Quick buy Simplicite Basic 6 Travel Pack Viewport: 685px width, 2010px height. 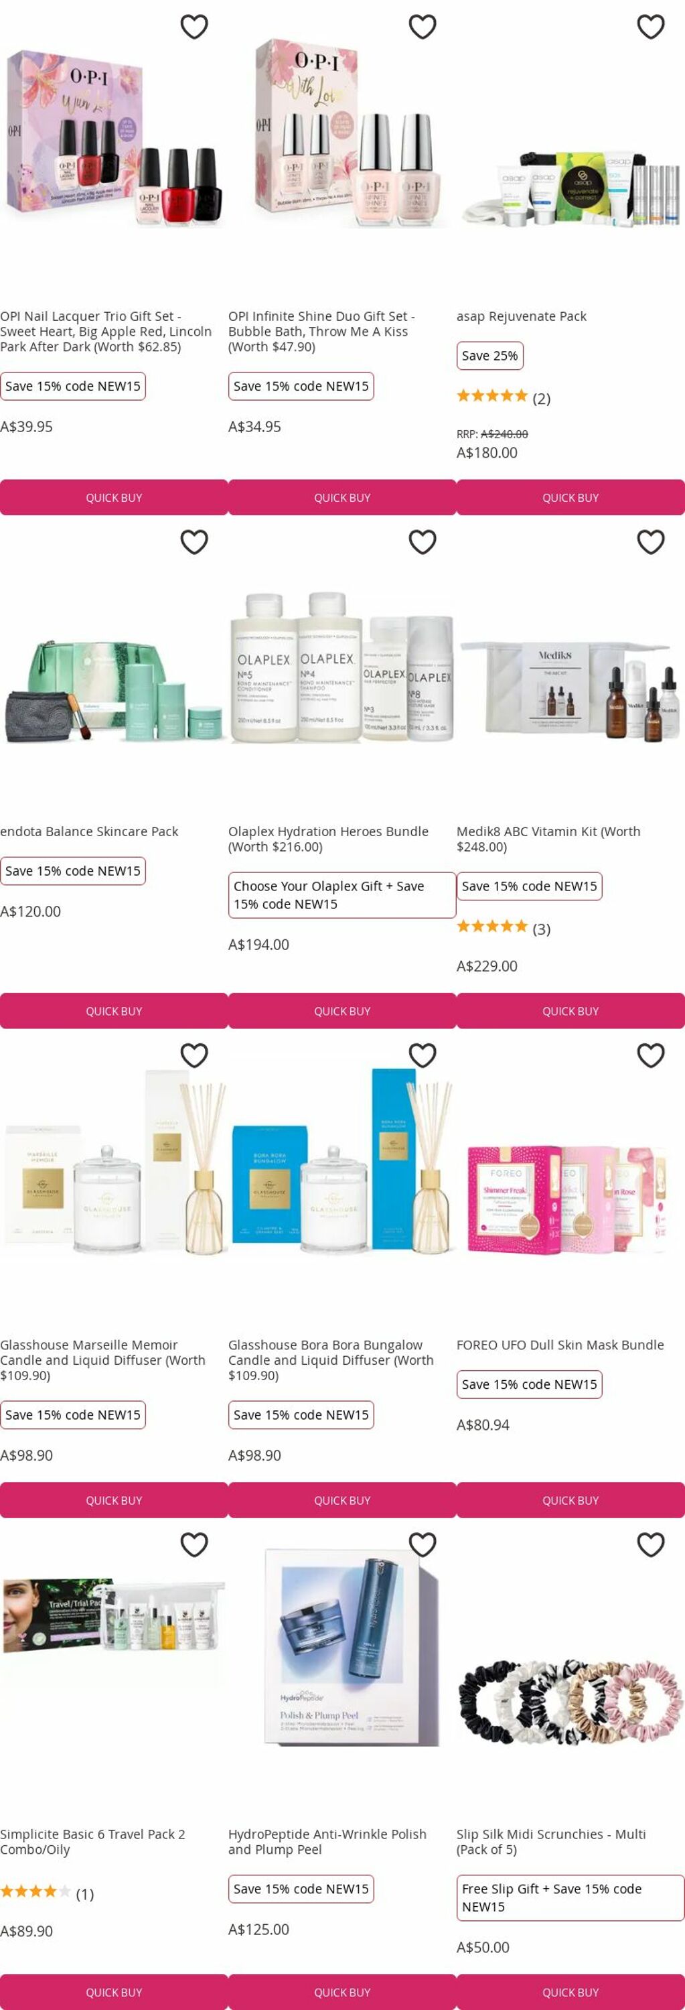[114, 1991]
